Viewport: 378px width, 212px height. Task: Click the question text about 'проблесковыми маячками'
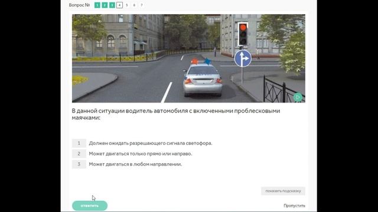(x=176, y=114)
